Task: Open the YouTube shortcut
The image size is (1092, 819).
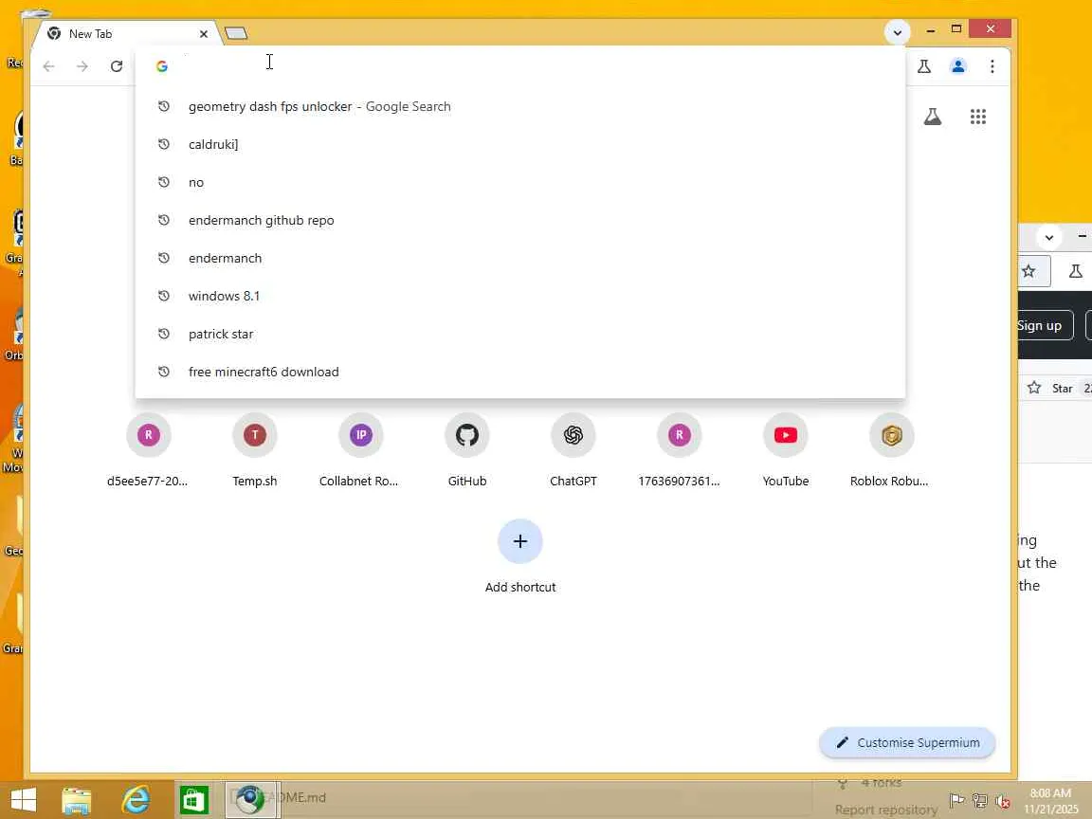Action: pyautogui.click(x=786, y=450)
